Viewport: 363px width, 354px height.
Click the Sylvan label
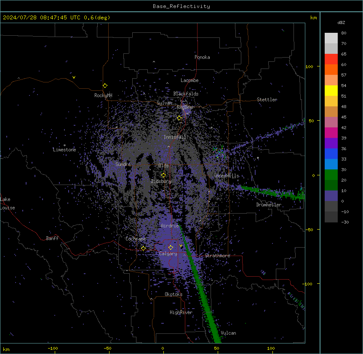(x=164, y=103)
